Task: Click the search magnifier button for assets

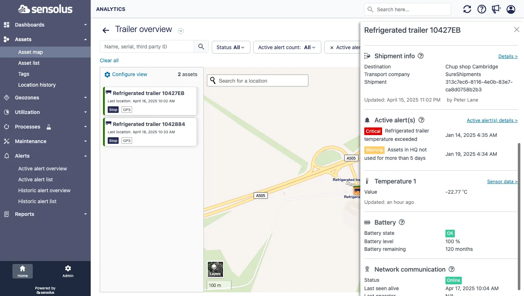Action: (201, 47)
